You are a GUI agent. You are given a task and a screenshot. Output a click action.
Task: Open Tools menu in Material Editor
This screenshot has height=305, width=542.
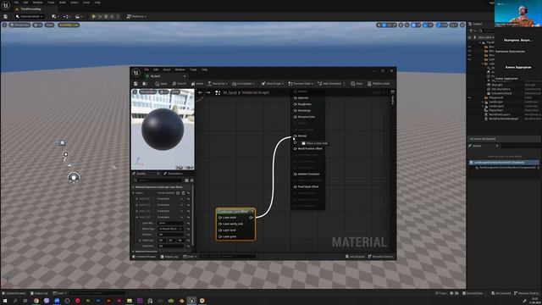pyautogui.click(x=193, y=69)
